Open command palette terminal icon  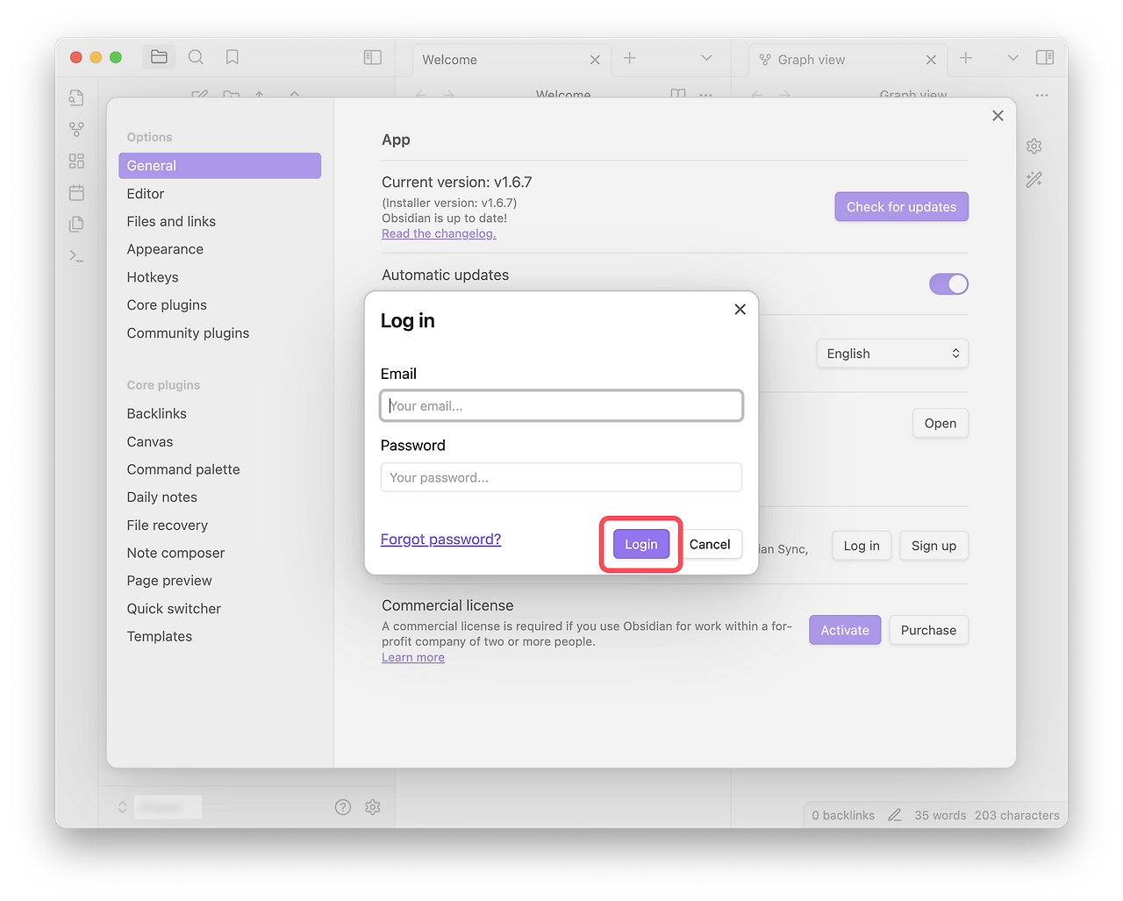76,255
